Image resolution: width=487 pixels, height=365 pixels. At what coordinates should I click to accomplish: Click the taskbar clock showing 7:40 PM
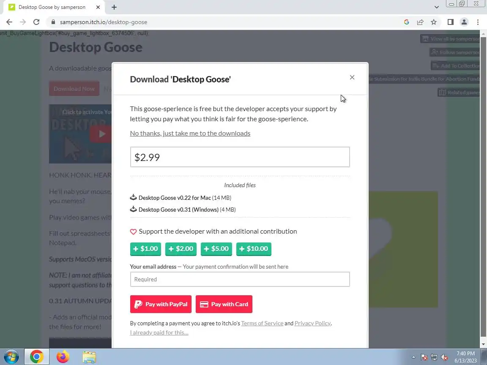pos(465,357)
